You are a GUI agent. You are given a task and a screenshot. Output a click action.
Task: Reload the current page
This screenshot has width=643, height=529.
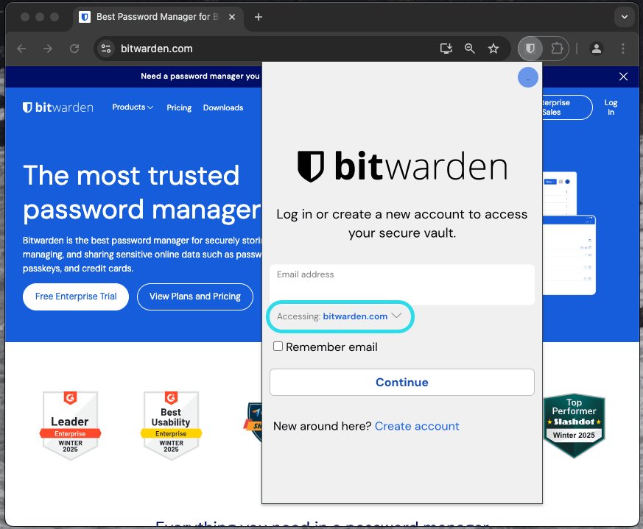tap(74, 49)
